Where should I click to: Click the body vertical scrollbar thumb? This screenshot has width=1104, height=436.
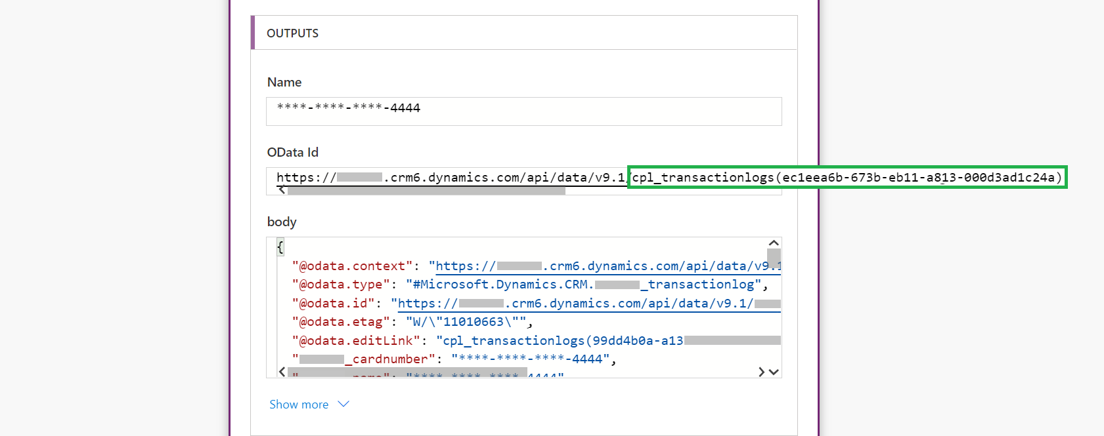pos(774,257)
